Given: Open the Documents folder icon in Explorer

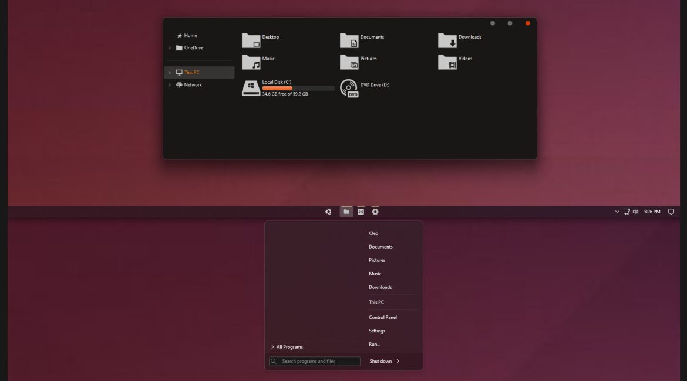Looking at the screenshot, I should (x=349, y=40).
